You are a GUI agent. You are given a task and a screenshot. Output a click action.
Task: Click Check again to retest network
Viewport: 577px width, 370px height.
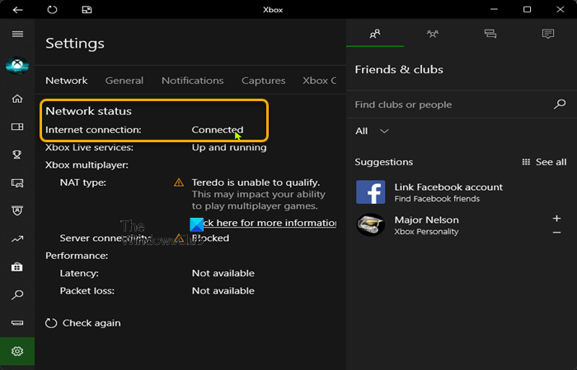click(82, 323)
